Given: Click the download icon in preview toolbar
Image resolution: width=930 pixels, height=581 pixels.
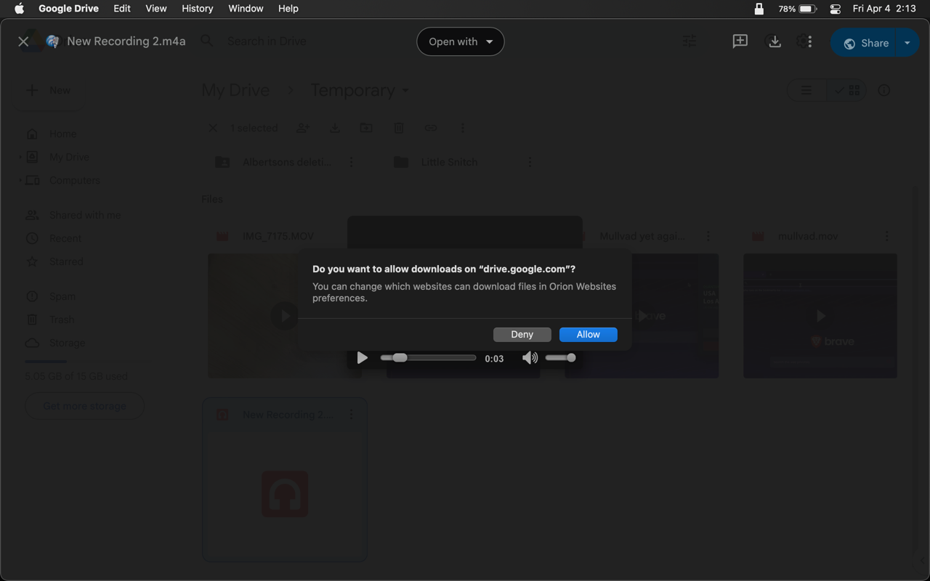Looking at the screenshot, I should pos(775,41).
